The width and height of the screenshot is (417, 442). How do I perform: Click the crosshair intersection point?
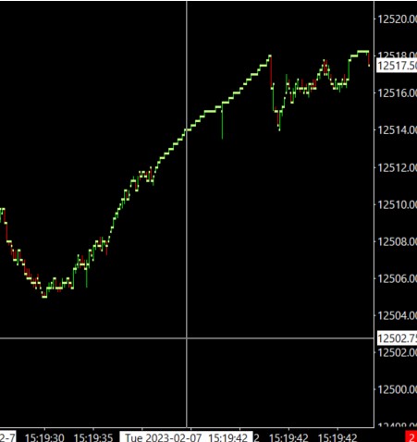(187, 338)
